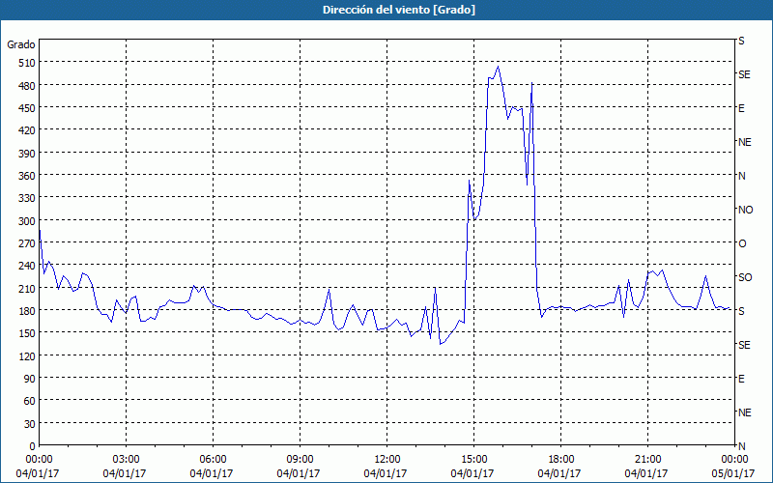Click the 05/01/17 date label
Viewport: 773px width, 483px height.
point(733,473)
